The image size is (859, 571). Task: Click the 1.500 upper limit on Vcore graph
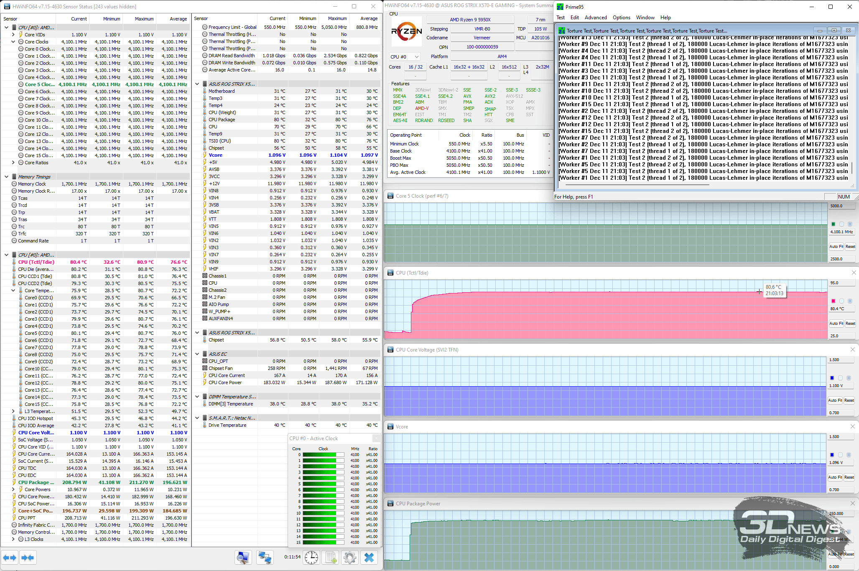pyautogui.click(x=841, y=437)
